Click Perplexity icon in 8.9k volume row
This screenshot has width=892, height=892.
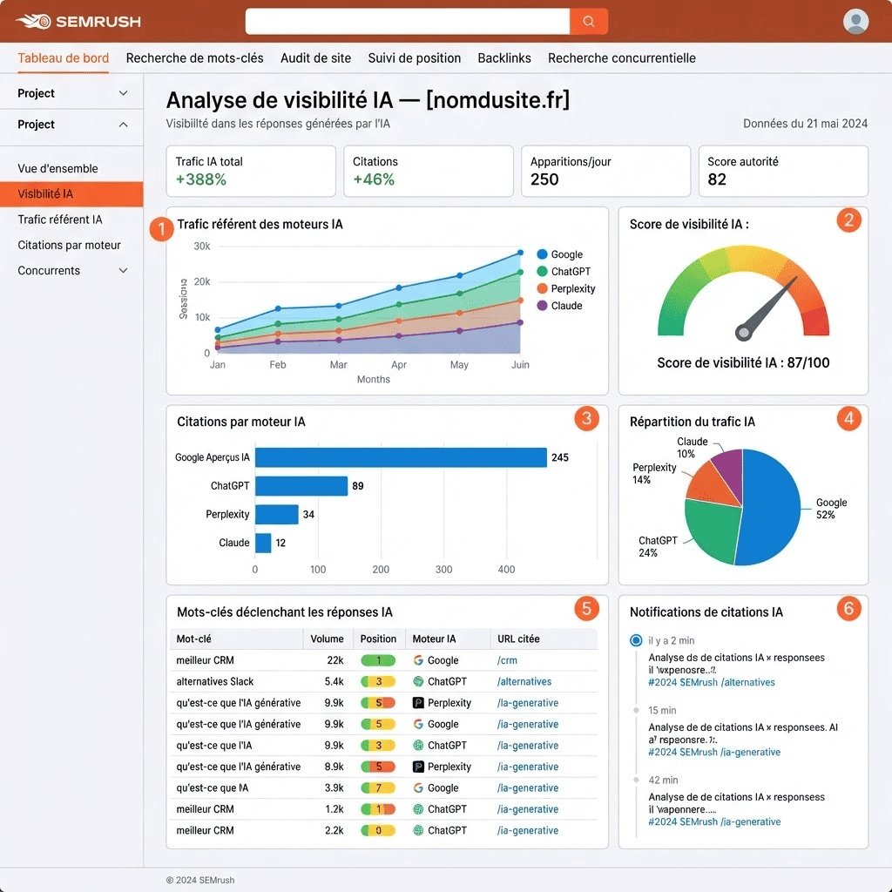pos(418,767)
